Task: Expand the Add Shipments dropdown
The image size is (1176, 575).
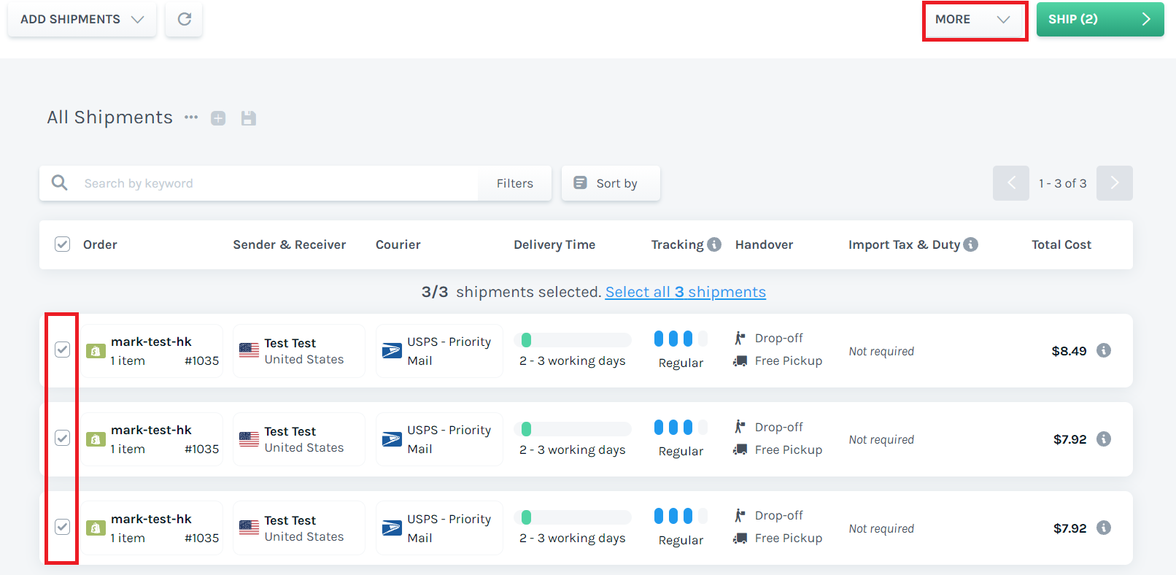Action: (x=82, y=19)
